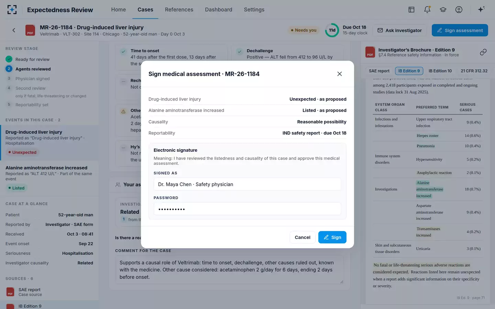495x309 pixels.
Task: Click the Herpes zoster table row
Action: 428,136
